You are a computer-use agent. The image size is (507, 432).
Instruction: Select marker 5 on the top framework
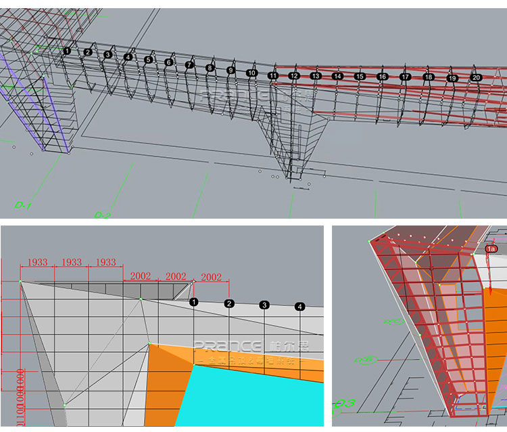tap(148, 60)
